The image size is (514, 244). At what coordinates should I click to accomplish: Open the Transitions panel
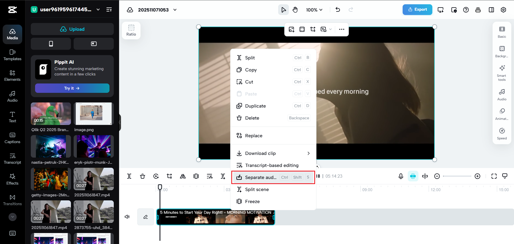pyautogui.click(x=12, y=200)
